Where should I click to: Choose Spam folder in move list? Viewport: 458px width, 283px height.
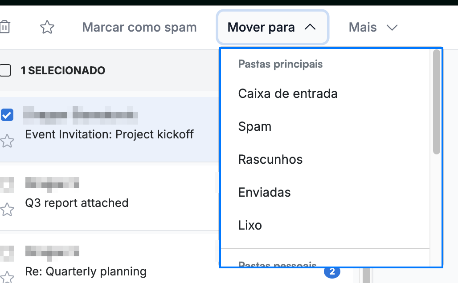point(255,127)
